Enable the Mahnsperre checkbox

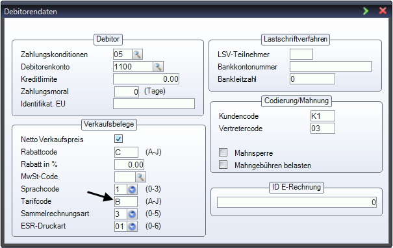click(x=223, y=152)
